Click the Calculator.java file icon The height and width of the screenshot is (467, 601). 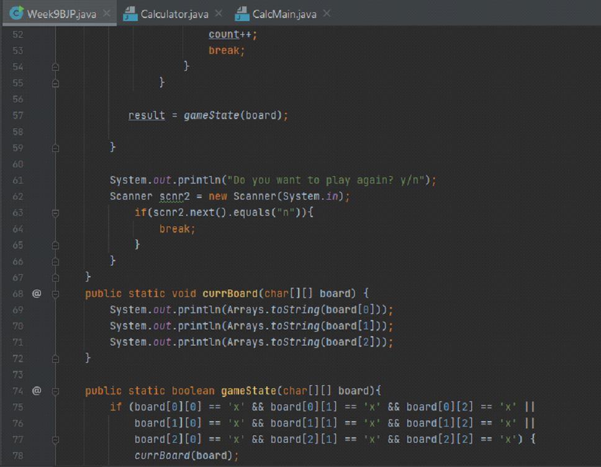[130, 14]
